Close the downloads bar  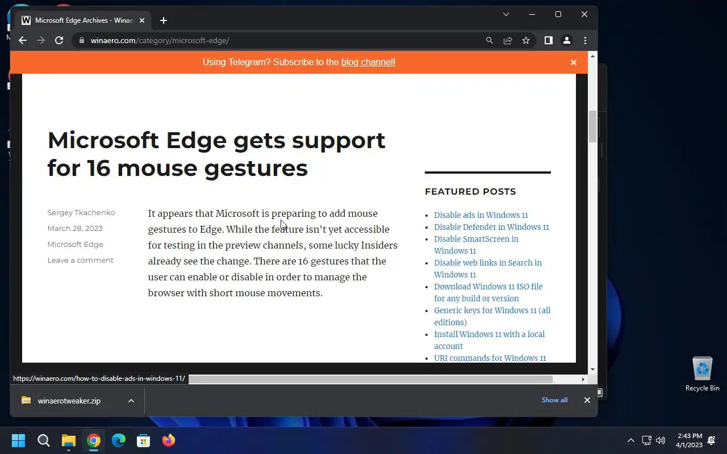coord(587,400)
